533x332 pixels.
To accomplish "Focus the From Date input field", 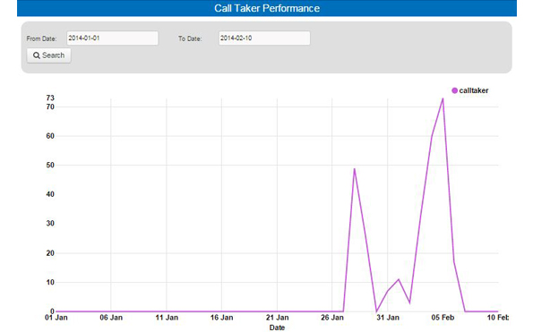I will 112,38.
